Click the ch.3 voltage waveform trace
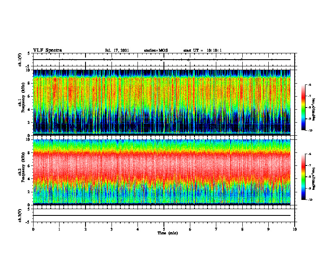332x257 pixels. point(162,215)
